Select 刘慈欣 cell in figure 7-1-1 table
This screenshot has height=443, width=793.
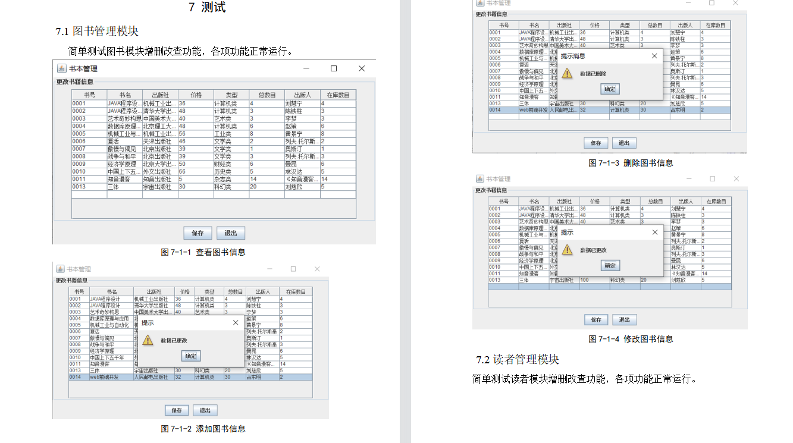(x=302, y=187)
